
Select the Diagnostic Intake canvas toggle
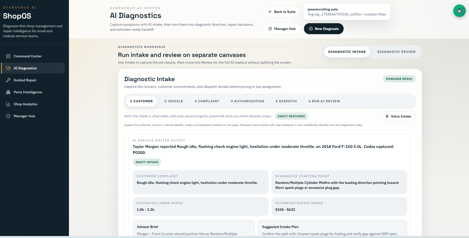347,52
